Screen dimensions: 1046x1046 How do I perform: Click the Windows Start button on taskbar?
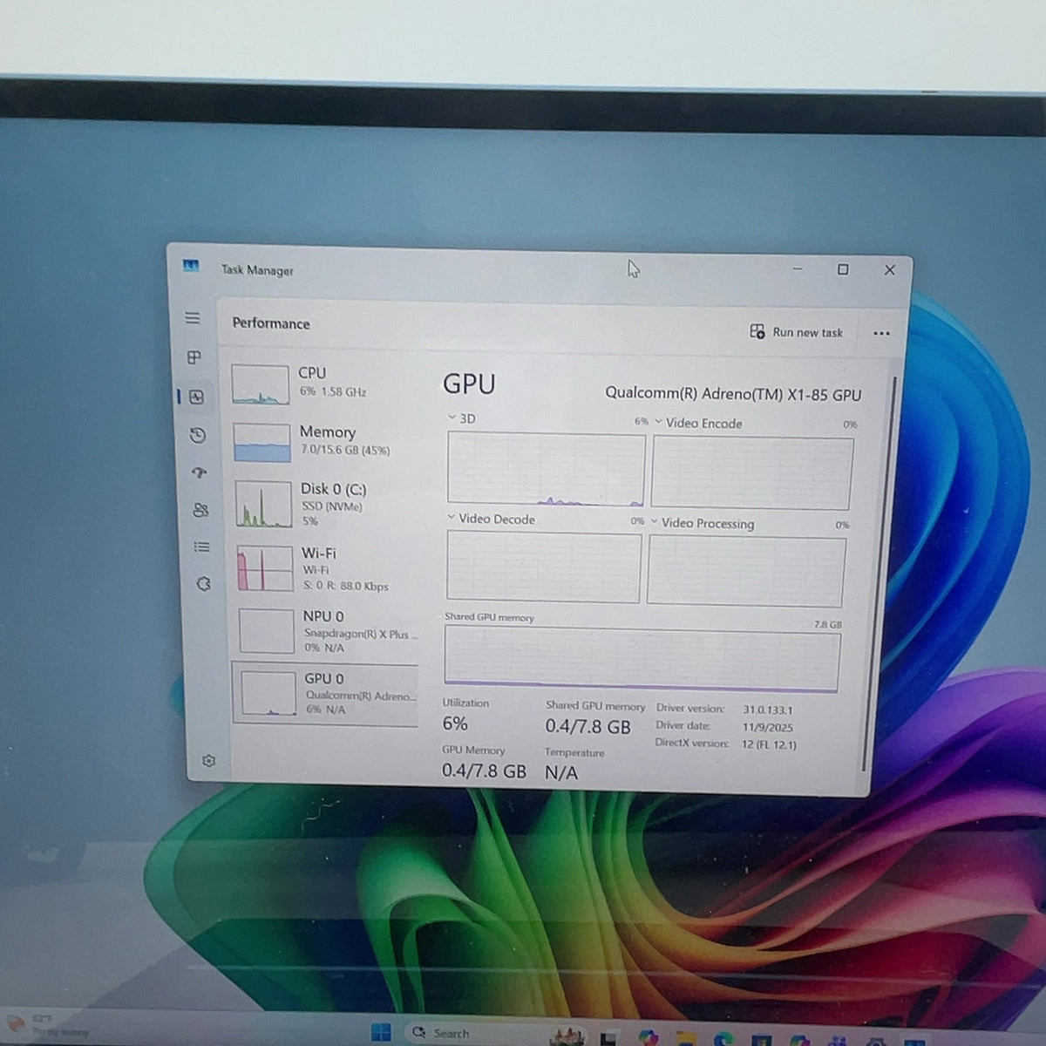pos(381,1033)
